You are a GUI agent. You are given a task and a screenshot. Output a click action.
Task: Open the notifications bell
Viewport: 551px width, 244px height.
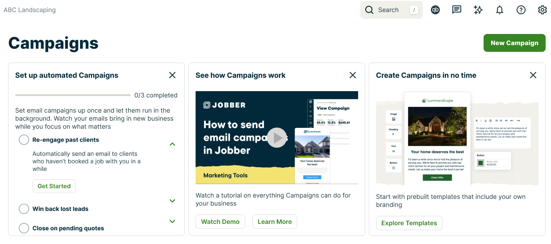(x=500, y=10)
